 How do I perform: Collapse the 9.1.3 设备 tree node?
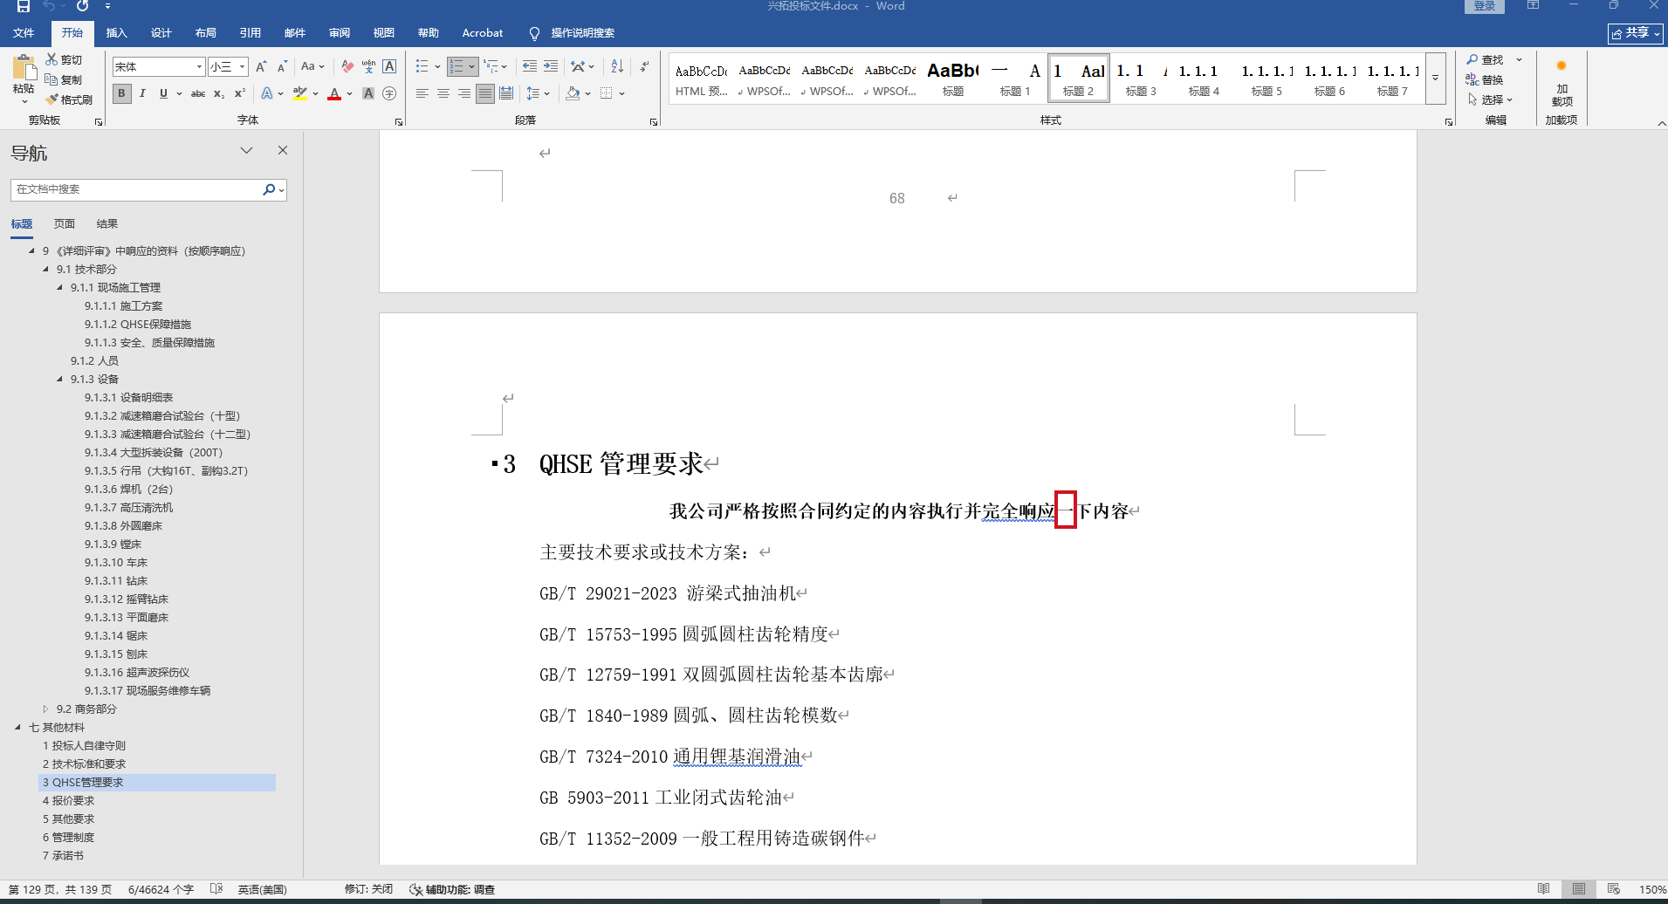[x=59, y=380]
